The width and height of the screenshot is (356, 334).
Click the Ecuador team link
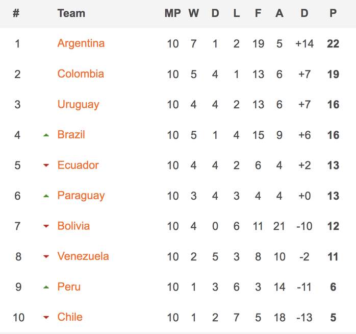(x=78, y=165)
